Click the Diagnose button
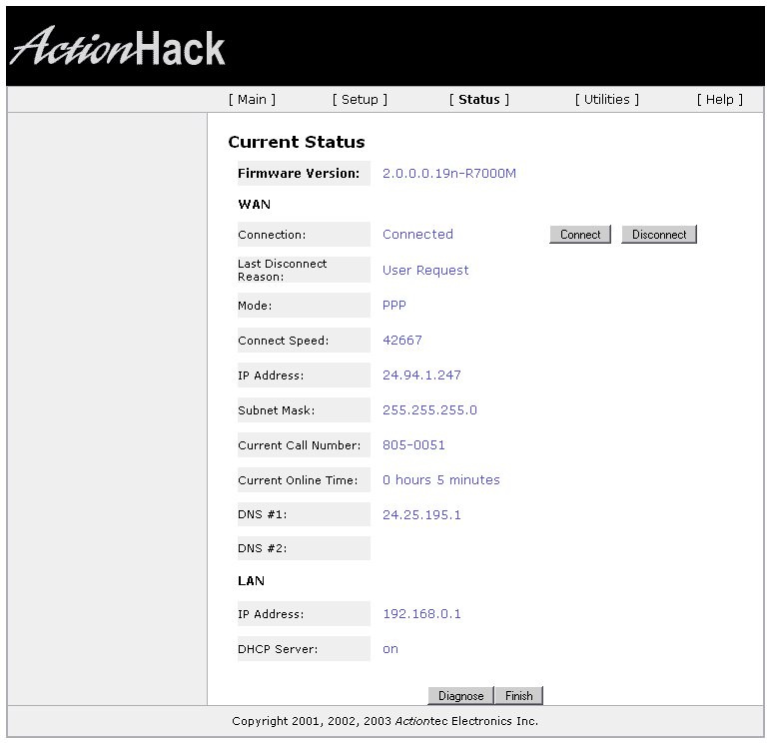769x743 pixels. [x=460, y=696]
